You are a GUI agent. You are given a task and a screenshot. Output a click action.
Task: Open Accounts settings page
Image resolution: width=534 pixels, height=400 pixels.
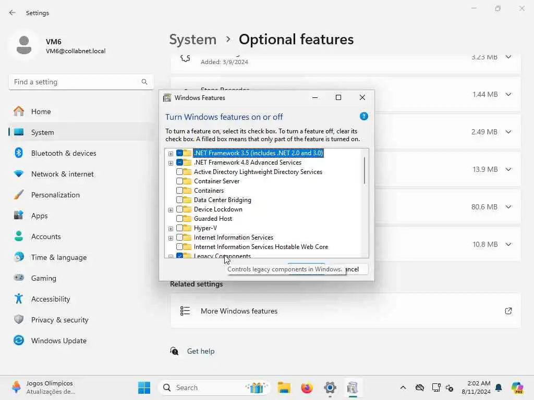click(81, 236)
